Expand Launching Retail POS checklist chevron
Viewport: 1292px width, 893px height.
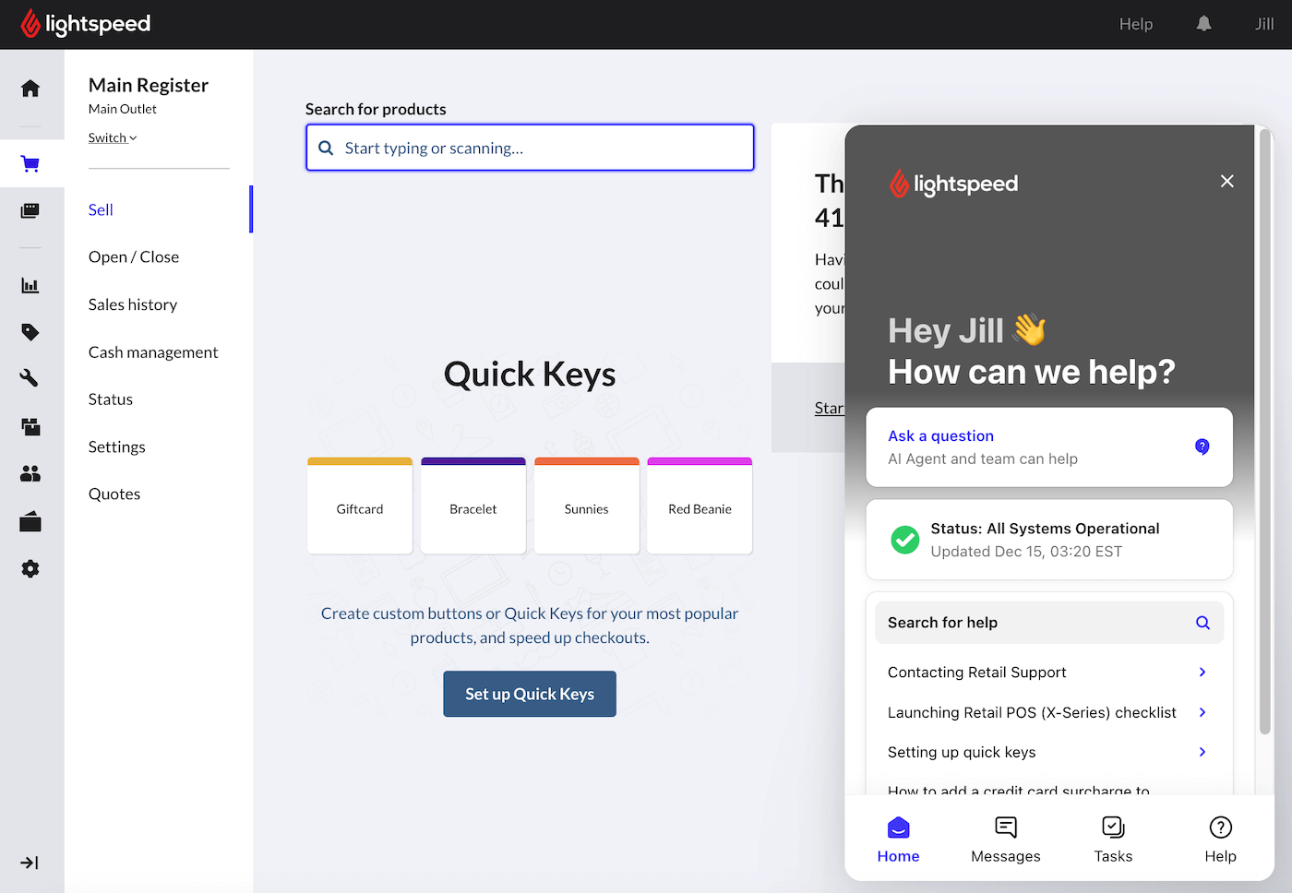pyautogui.click(x=1202, y=712)
